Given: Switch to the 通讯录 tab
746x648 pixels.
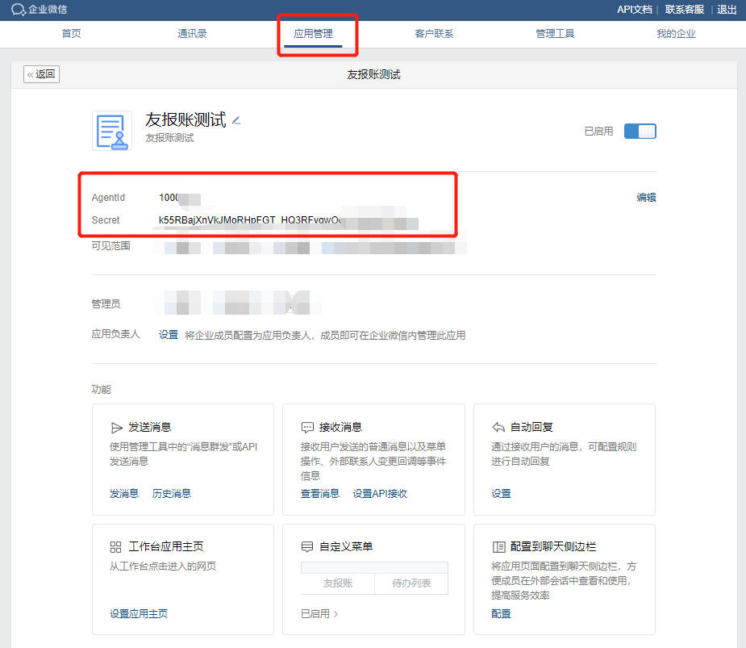Looking at the screenshot, I should 192,34.
